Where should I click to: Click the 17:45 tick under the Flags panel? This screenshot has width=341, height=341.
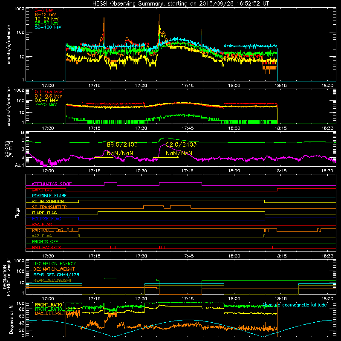coord(188,256)
